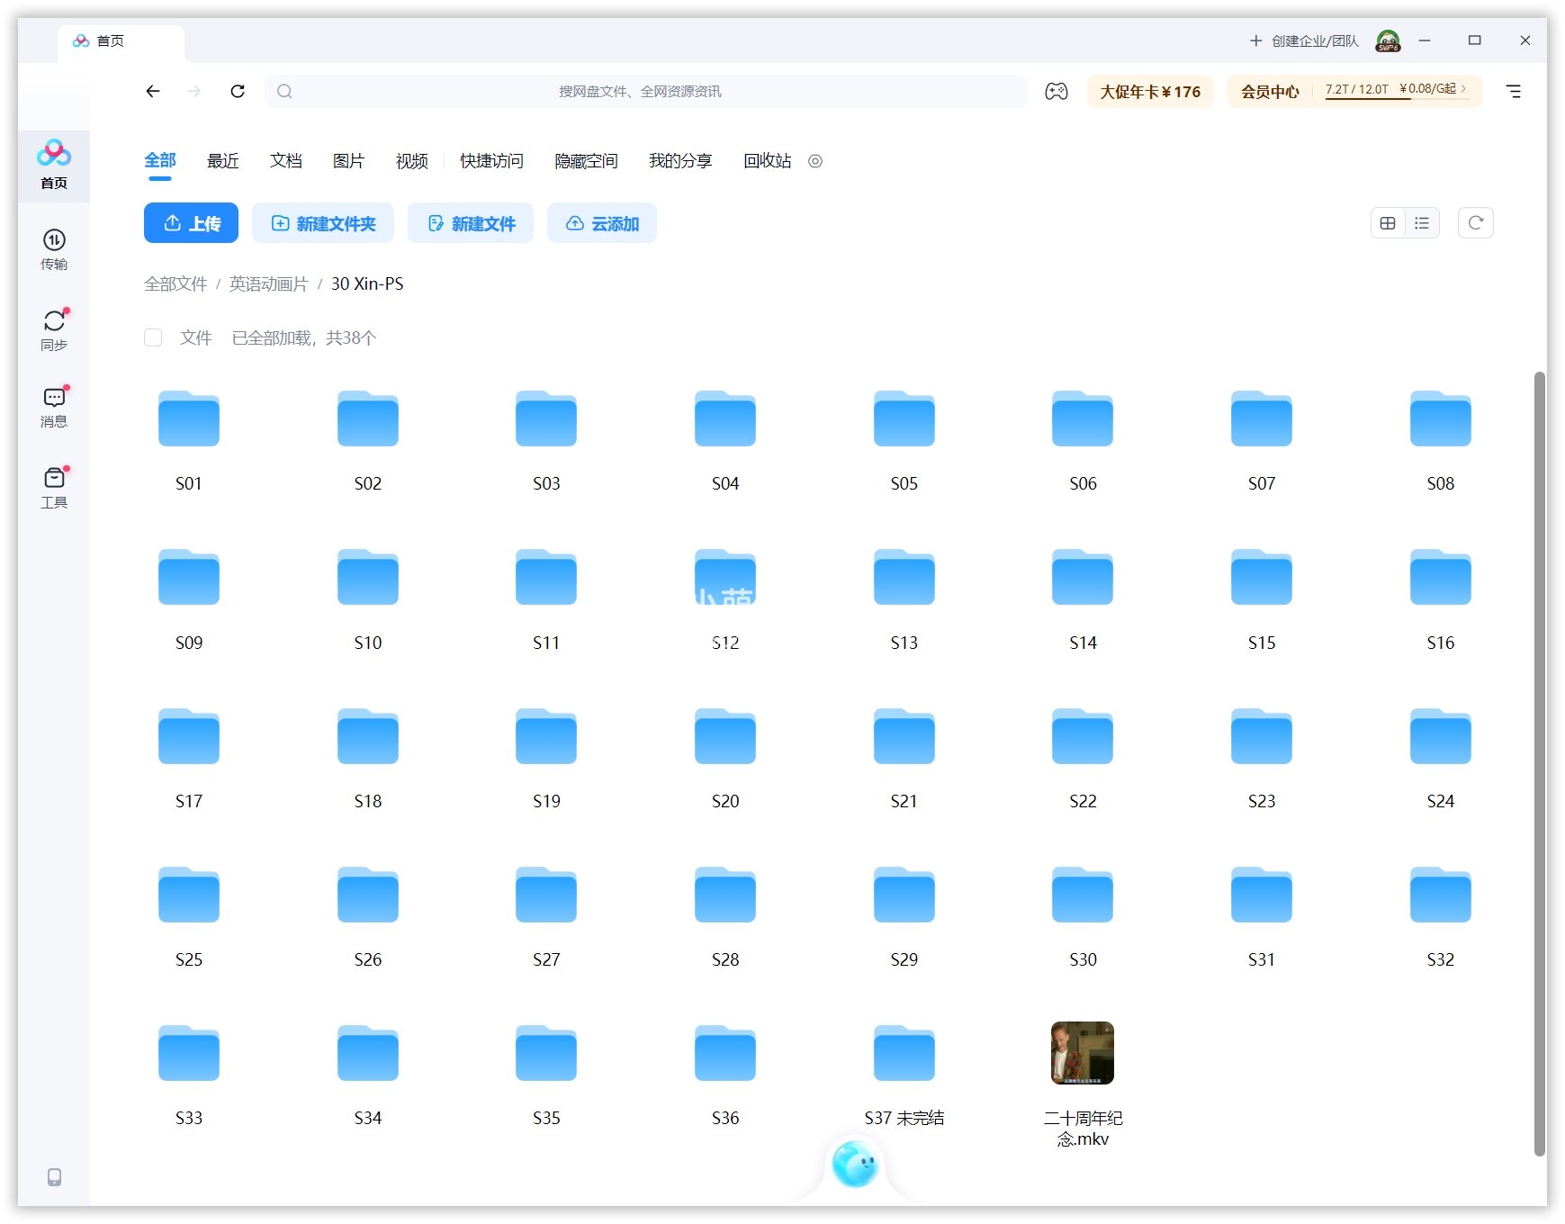This screenshot has height=1224, width=1565.
Task: Toggle the select-all files checkbox
Action: 153,337
